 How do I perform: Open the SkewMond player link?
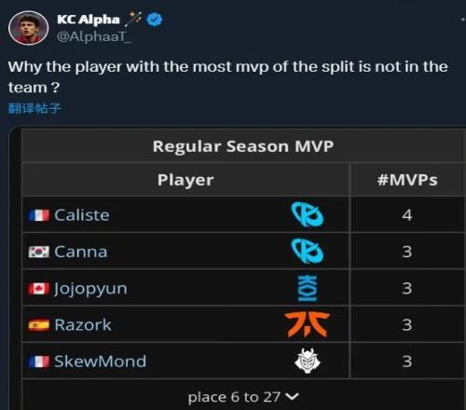100,362
